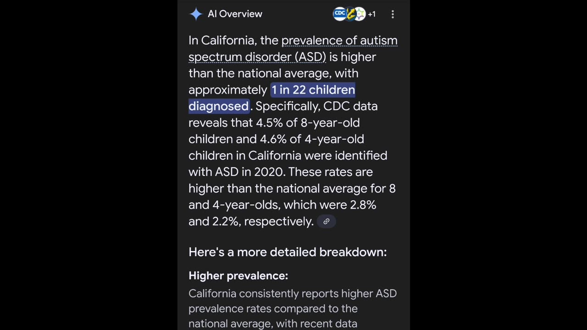Select the 'Higher prevalence:' subheading
The height and width of the screenshot is (330, 587).
[238, 275]
